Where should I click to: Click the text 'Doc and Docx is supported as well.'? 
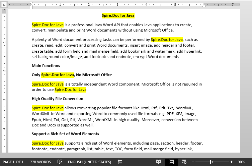63,125
